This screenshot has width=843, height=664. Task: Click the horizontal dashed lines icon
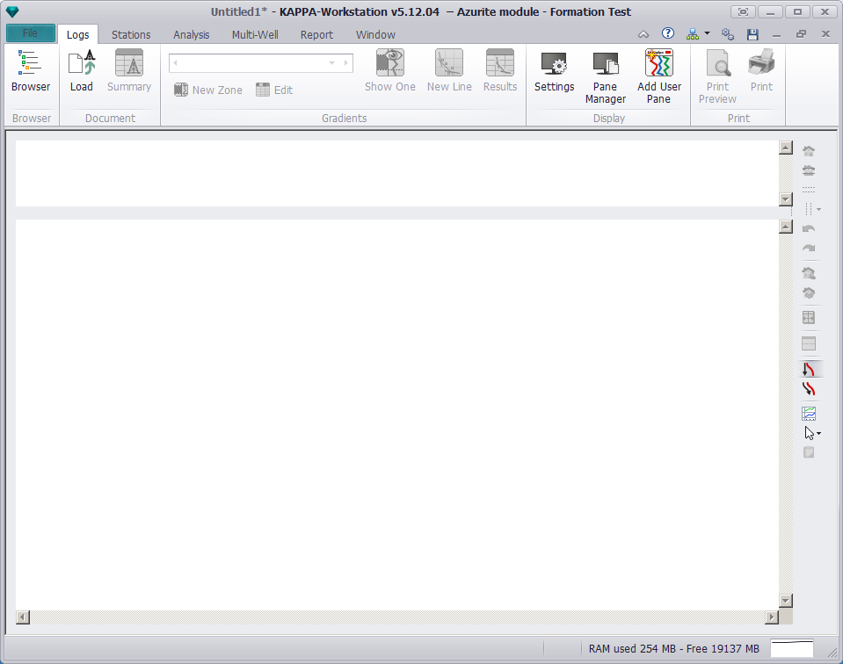click(x=809, y=190)
